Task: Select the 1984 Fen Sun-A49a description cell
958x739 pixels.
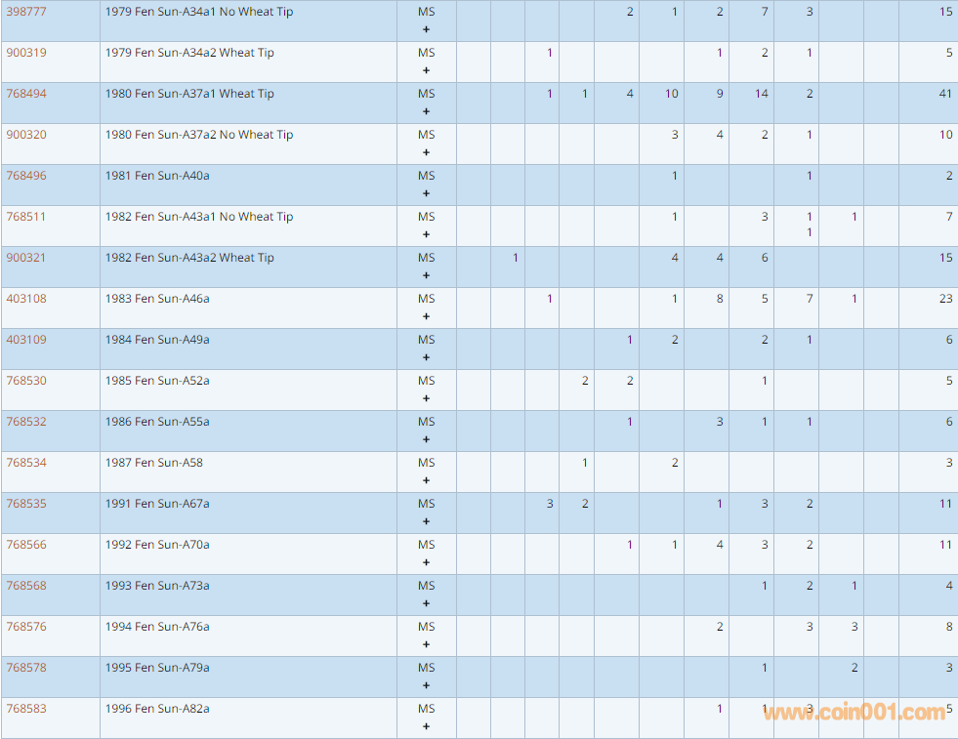Action: click(157, 340)
